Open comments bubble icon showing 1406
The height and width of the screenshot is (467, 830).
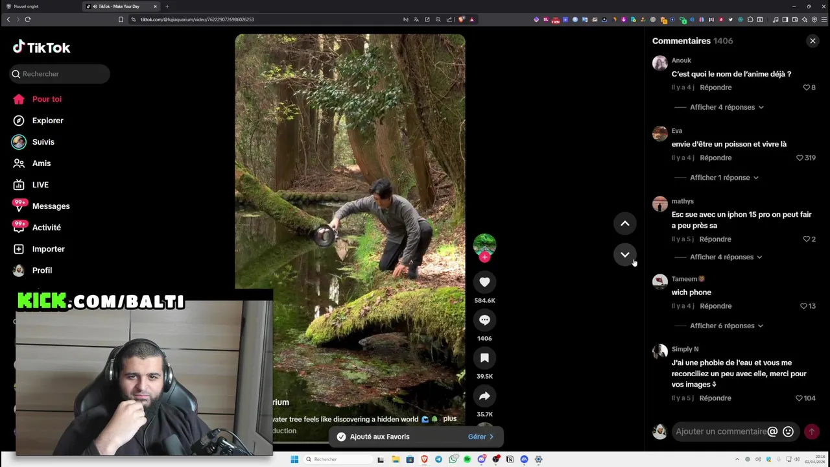pyautogui.click(x=484, y=320)
